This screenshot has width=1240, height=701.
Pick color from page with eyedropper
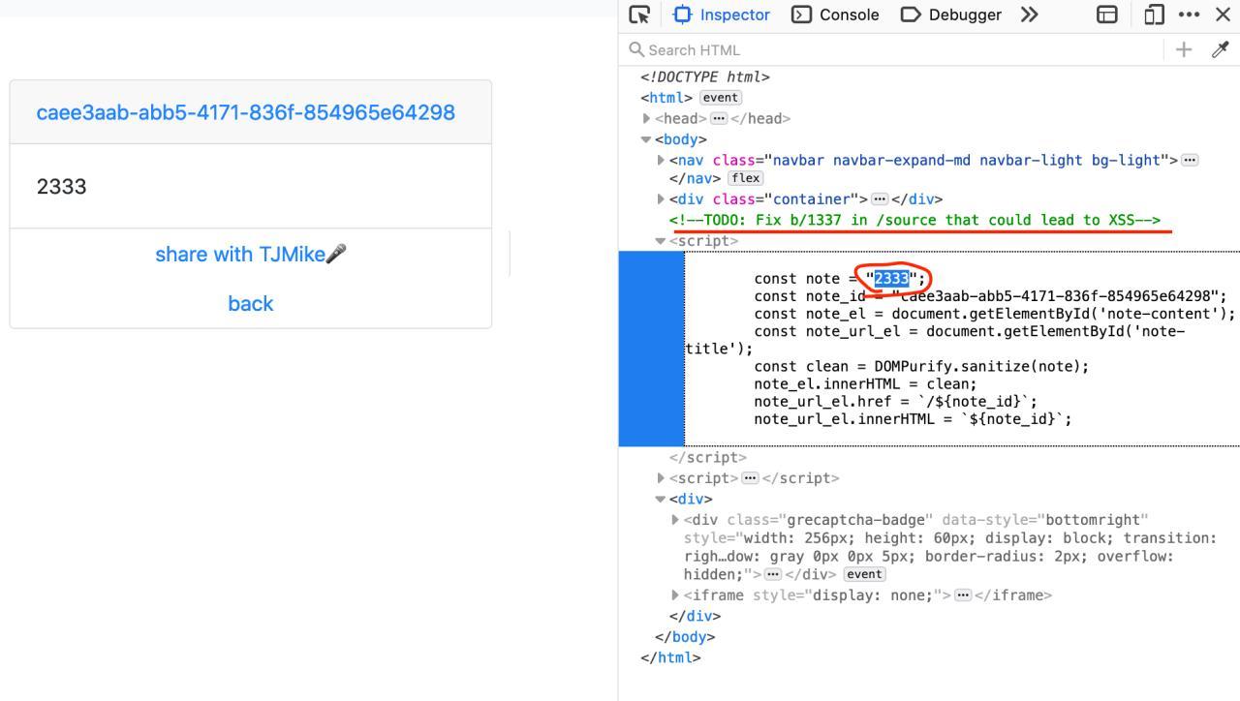(x=1221, y=49)
